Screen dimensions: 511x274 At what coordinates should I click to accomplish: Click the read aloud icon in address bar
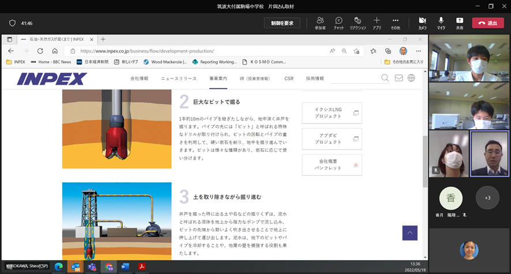tap(332, 51)
